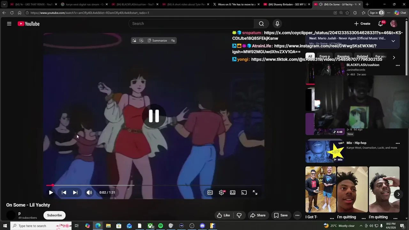The width and height of the screenshot is (409, 230).
Task: Start voice search with microphone icon
Action: [277, 24]
